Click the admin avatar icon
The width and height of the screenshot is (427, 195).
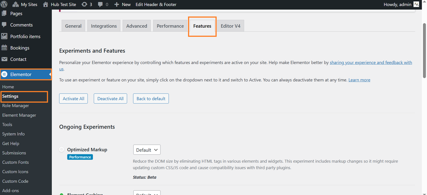click(416, 4)
